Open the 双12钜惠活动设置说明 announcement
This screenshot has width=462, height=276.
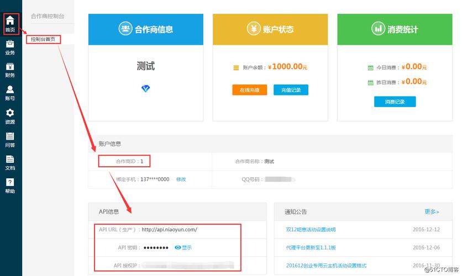pyautogui.click(x=311, y=230)
